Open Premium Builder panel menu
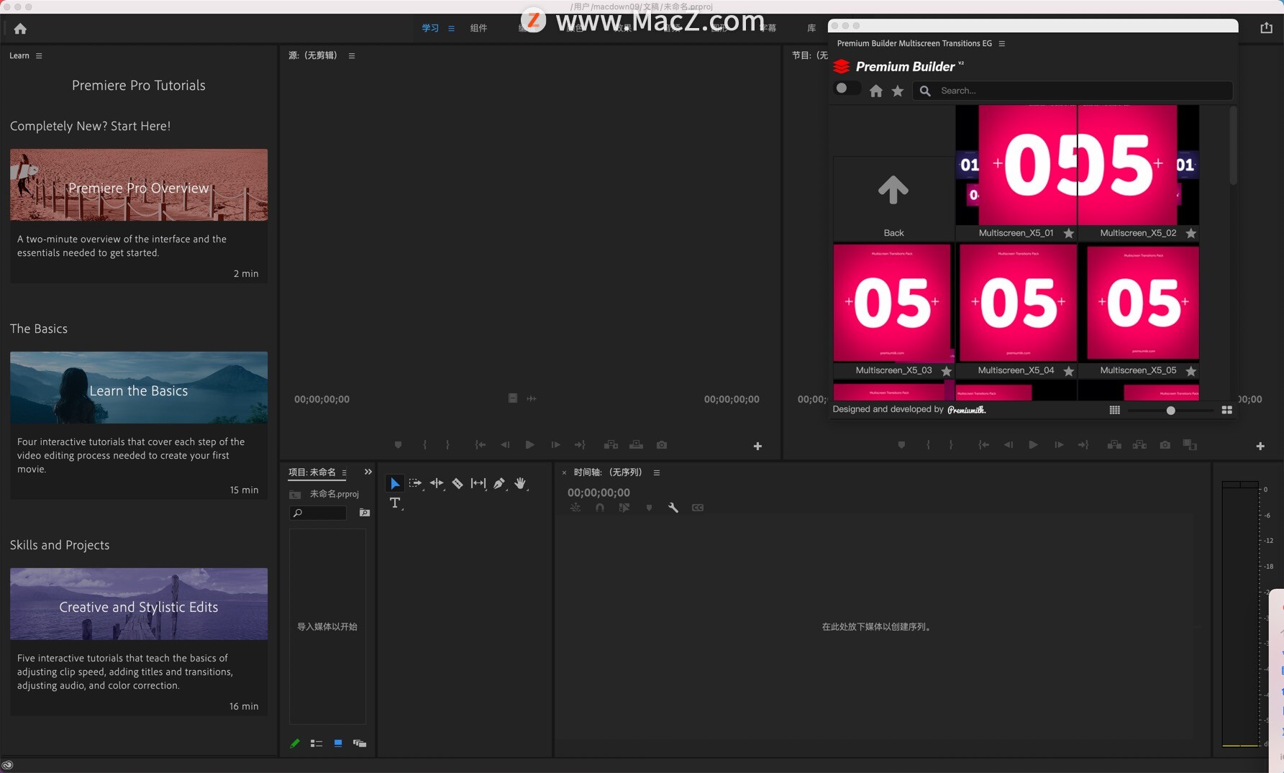Viewport: 1284px width, 773px height. click(x=1002, y=44)
